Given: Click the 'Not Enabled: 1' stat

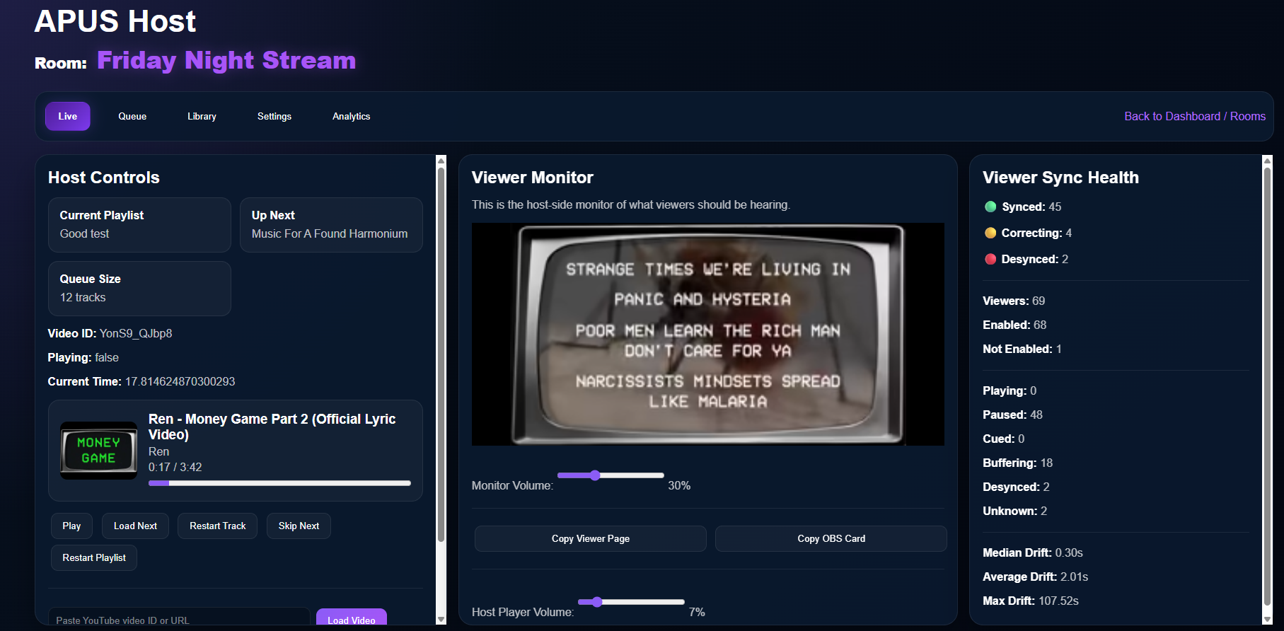Looking at the screenshot, I should [x=1022, y=349].
